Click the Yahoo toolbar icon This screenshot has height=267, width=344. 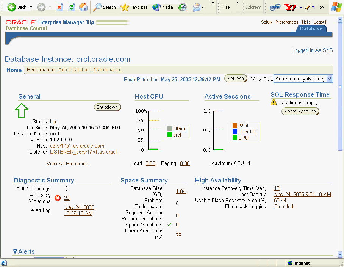[x=290, y=7]
